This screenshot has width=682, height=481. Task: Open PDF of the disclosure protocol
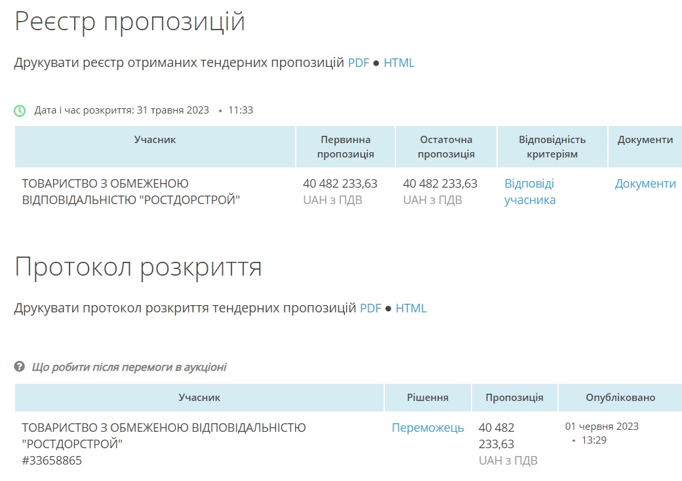click(x=371, y=308)
